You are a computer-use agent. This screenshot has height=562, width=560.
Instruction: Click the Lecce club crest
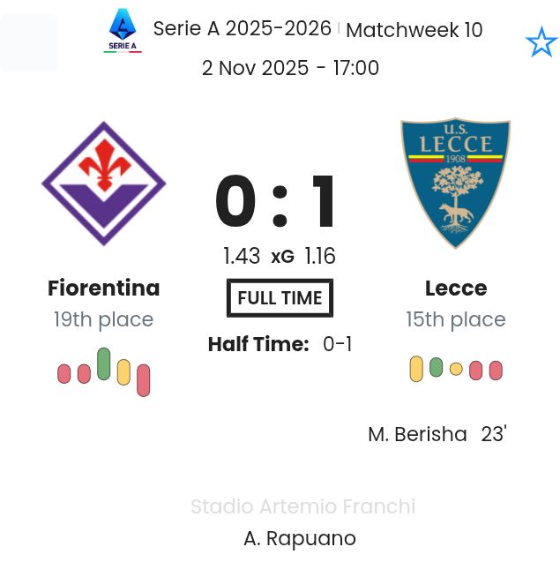(455, 184)
